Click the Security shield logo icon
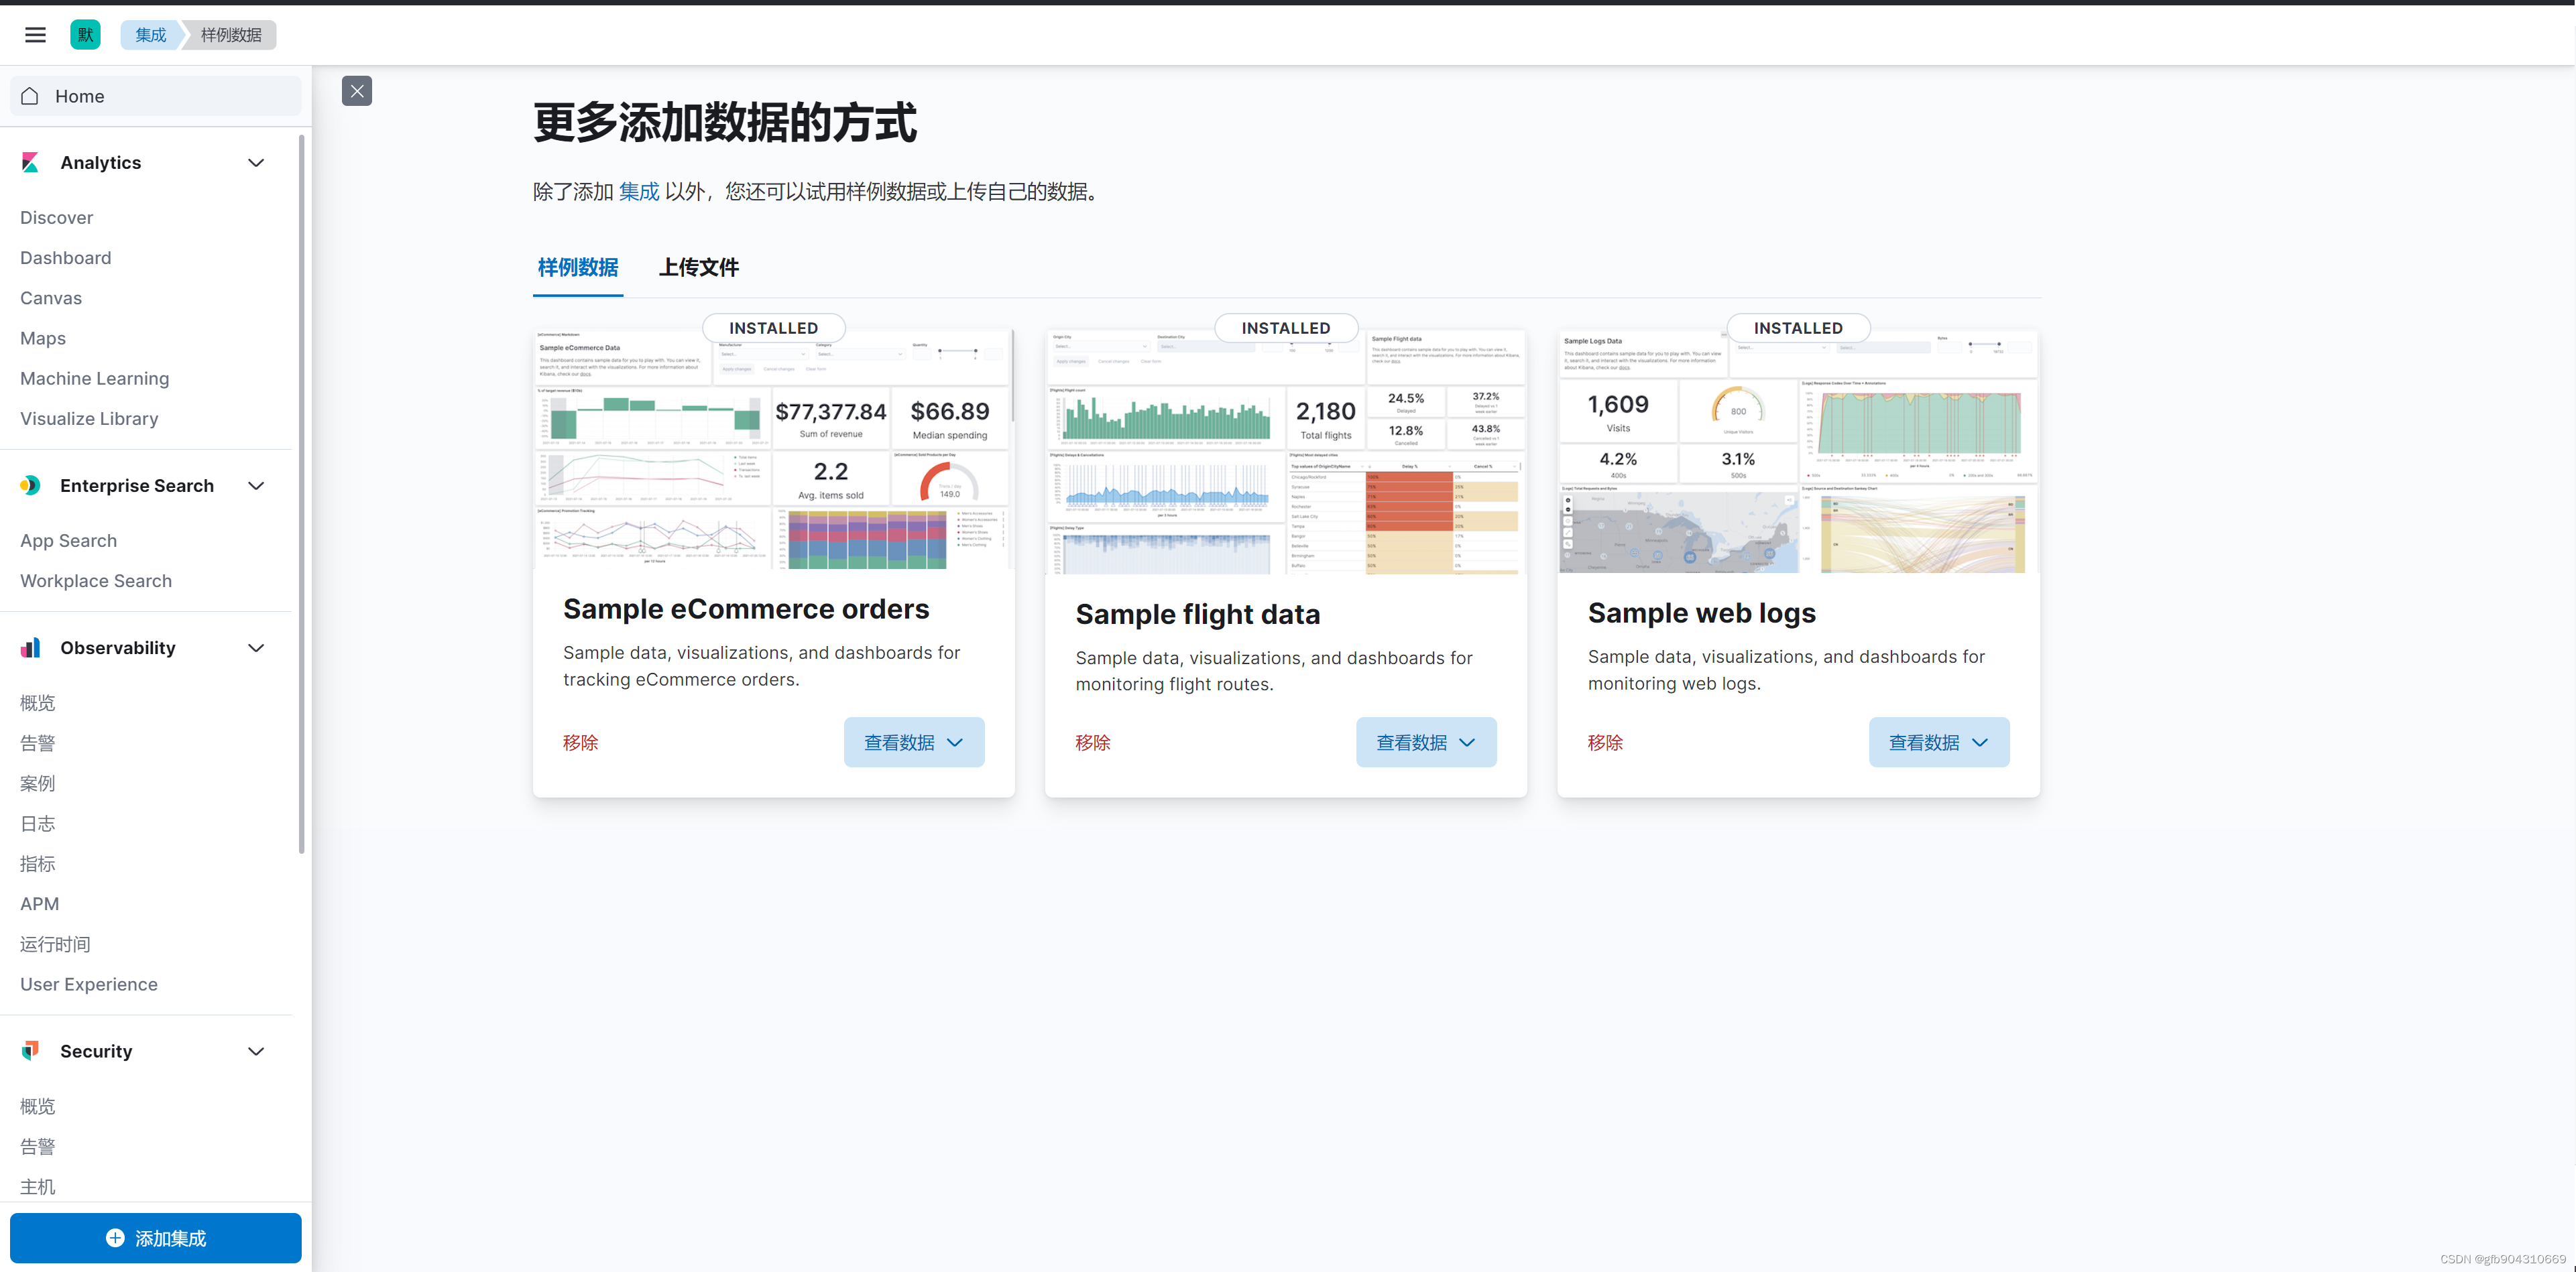Screen dimensions: 2576x1272 (30, 1050)
